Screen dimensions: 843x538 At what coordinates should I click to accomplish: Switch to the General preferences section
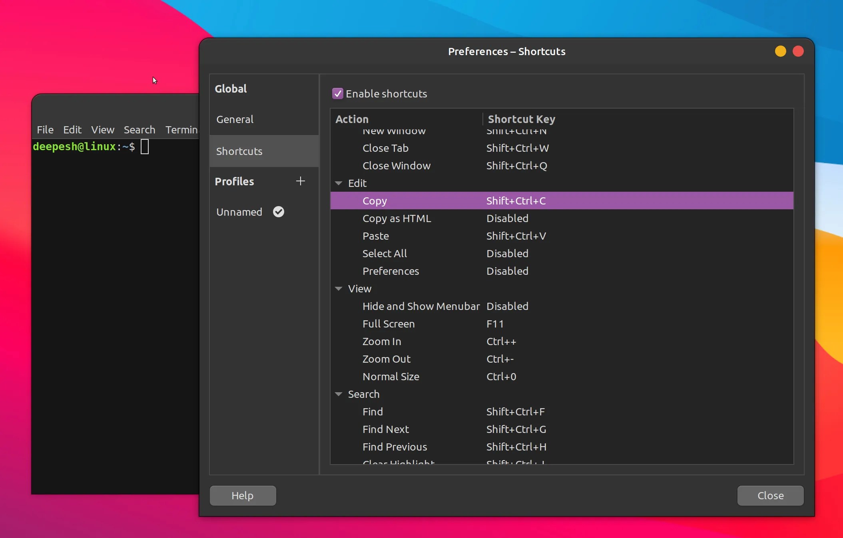235,119
